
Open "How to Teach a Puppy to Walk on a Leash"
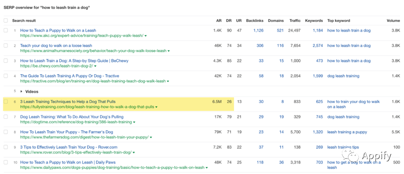pos(58,30)
